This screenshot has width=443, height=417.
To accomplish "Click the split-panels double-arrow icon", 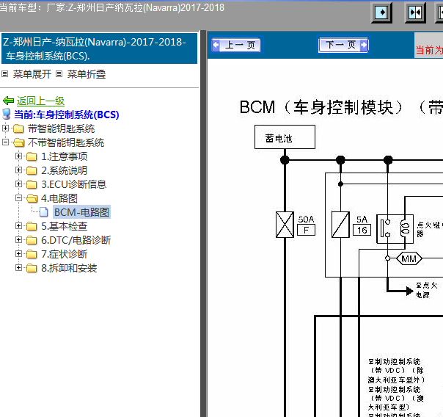I will coord(415,12).
